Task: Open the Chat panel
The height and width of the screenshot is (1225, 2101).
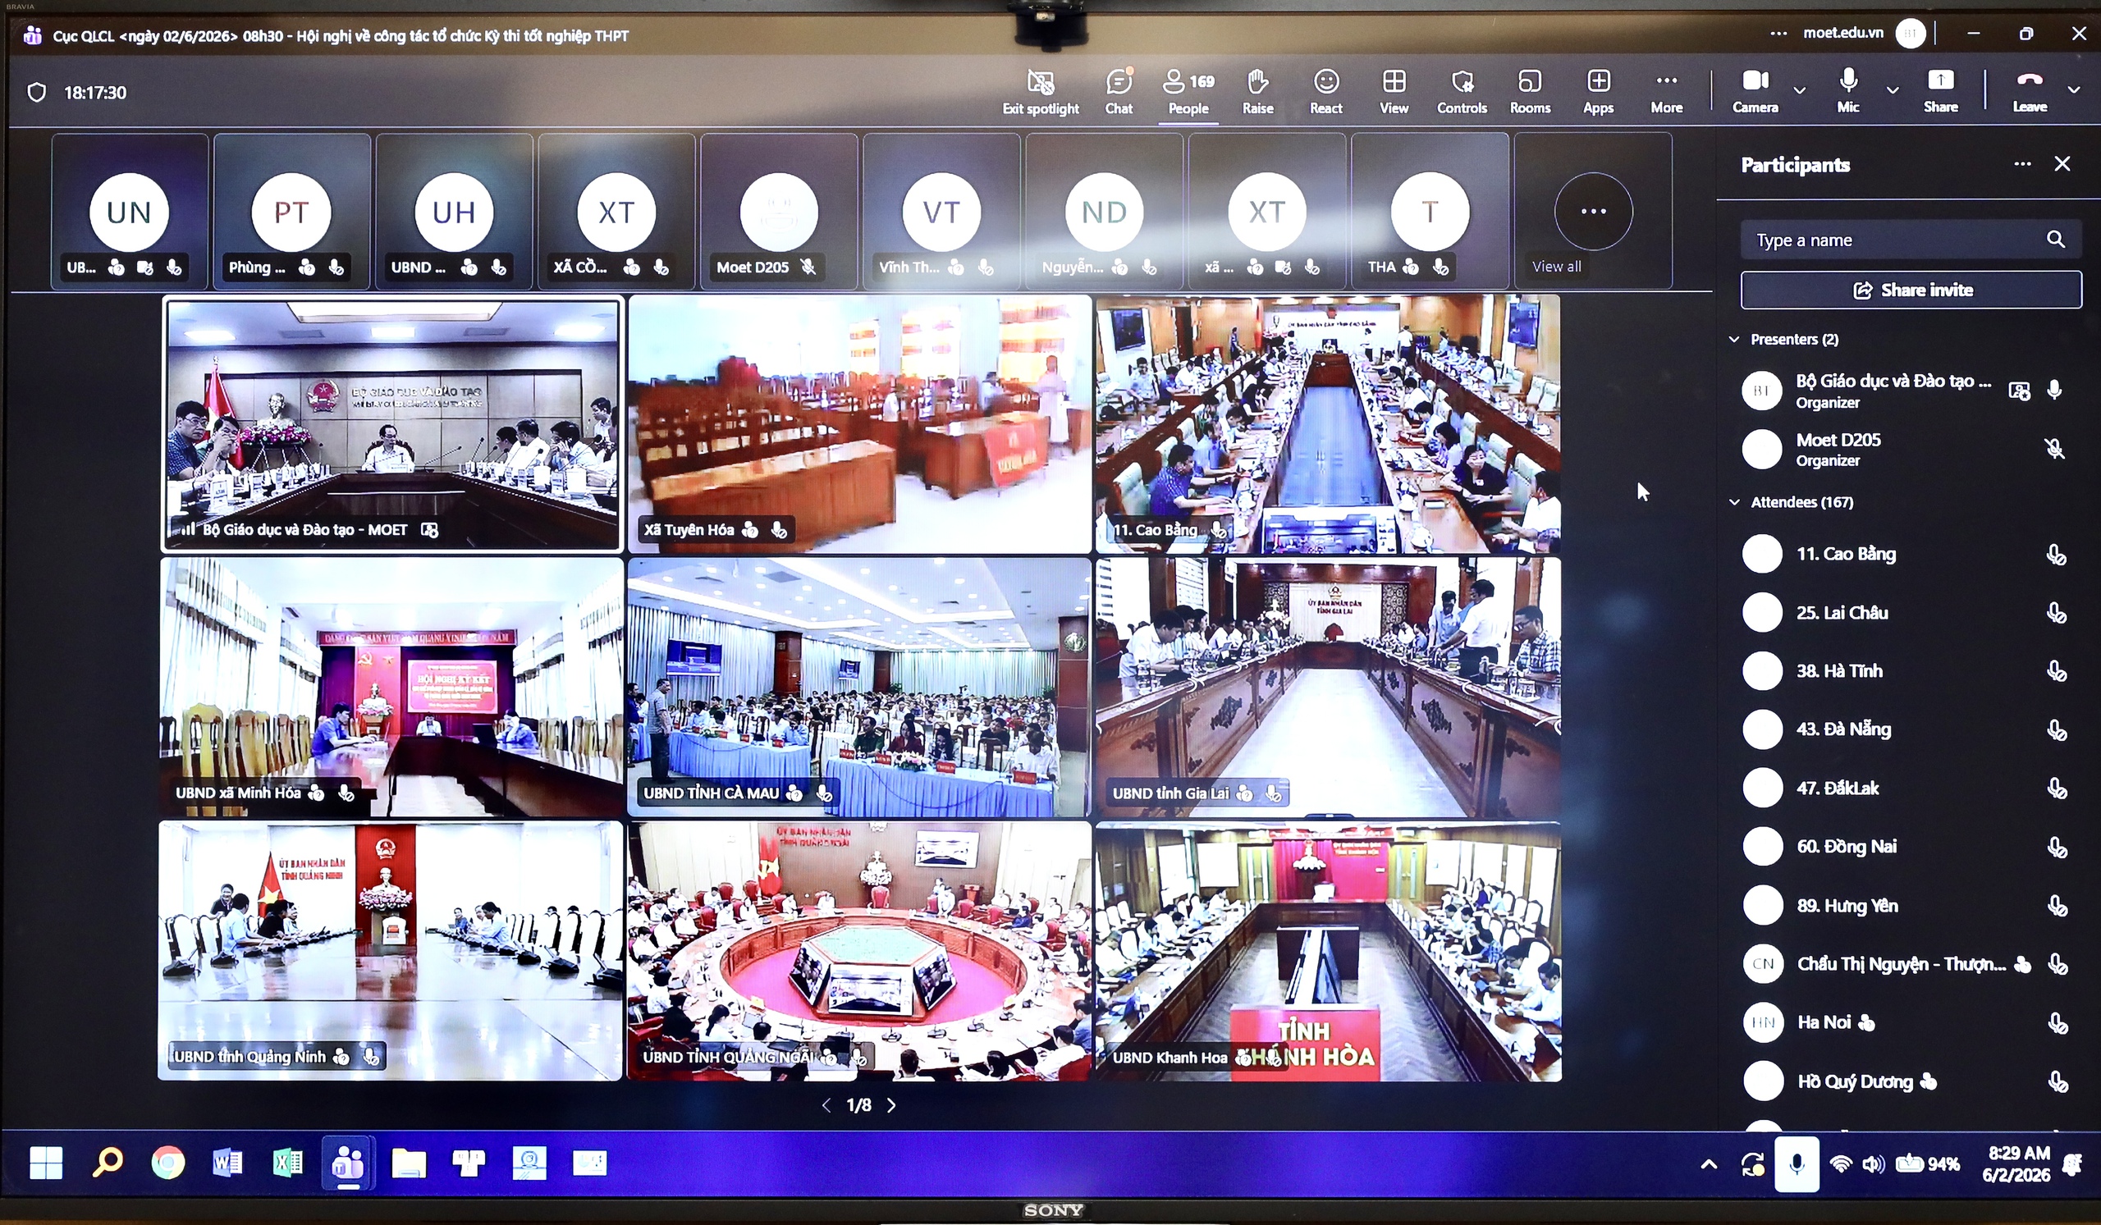Action: tap(1119, 91)
